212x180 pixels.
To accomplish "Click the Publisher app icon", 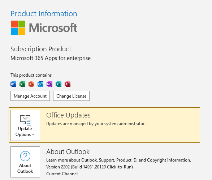I will [59, 84].
